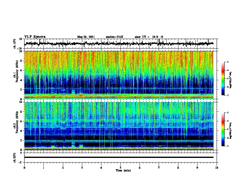The image size is (244, 188).
Task: Click inside the ch.2 spectrogram panel
Action: coord(119,126)
